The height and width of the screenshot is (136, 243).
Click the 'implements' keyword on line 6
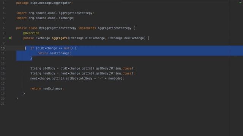[87, 28]
